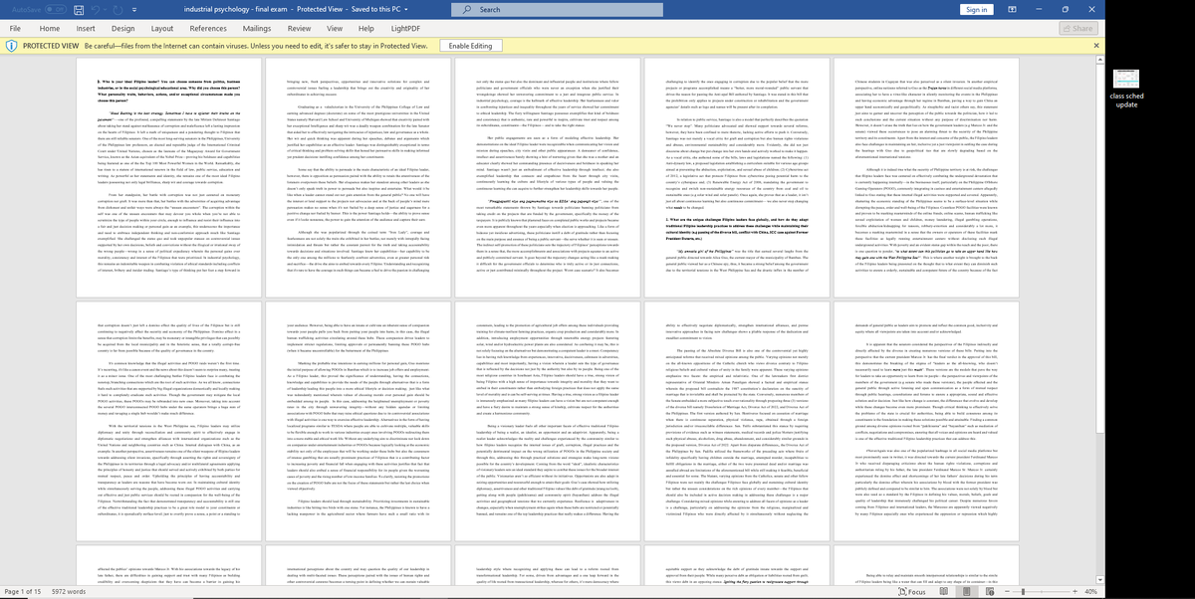Zoom out using the minus control

(1007, 591)
